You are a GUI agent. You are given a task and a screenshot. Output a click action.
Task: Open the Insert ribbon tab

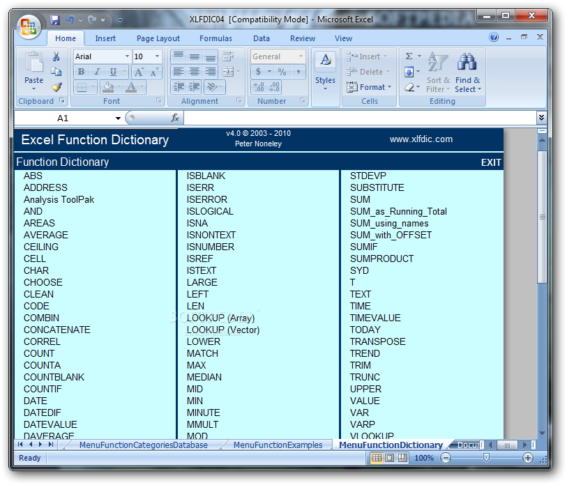point(105,38)
